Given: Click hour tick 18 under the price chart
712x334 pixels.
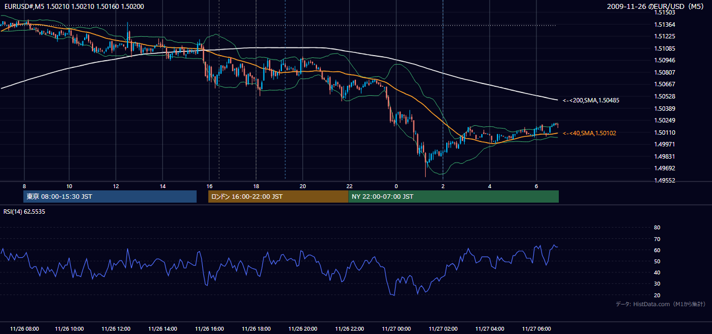Looking at the screenshot, I should [x=256, y=186].
